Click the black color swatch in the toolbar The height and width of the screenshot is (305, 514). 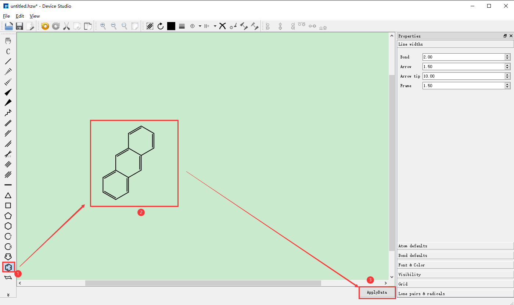(x=171, y=26)
